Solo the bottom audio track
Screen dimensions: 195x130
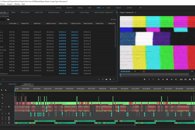6,123
